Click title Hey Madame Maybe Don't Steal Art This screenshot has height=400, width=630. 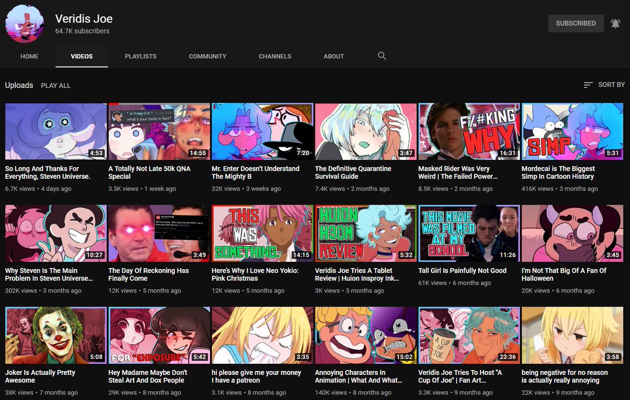(148, 376)
